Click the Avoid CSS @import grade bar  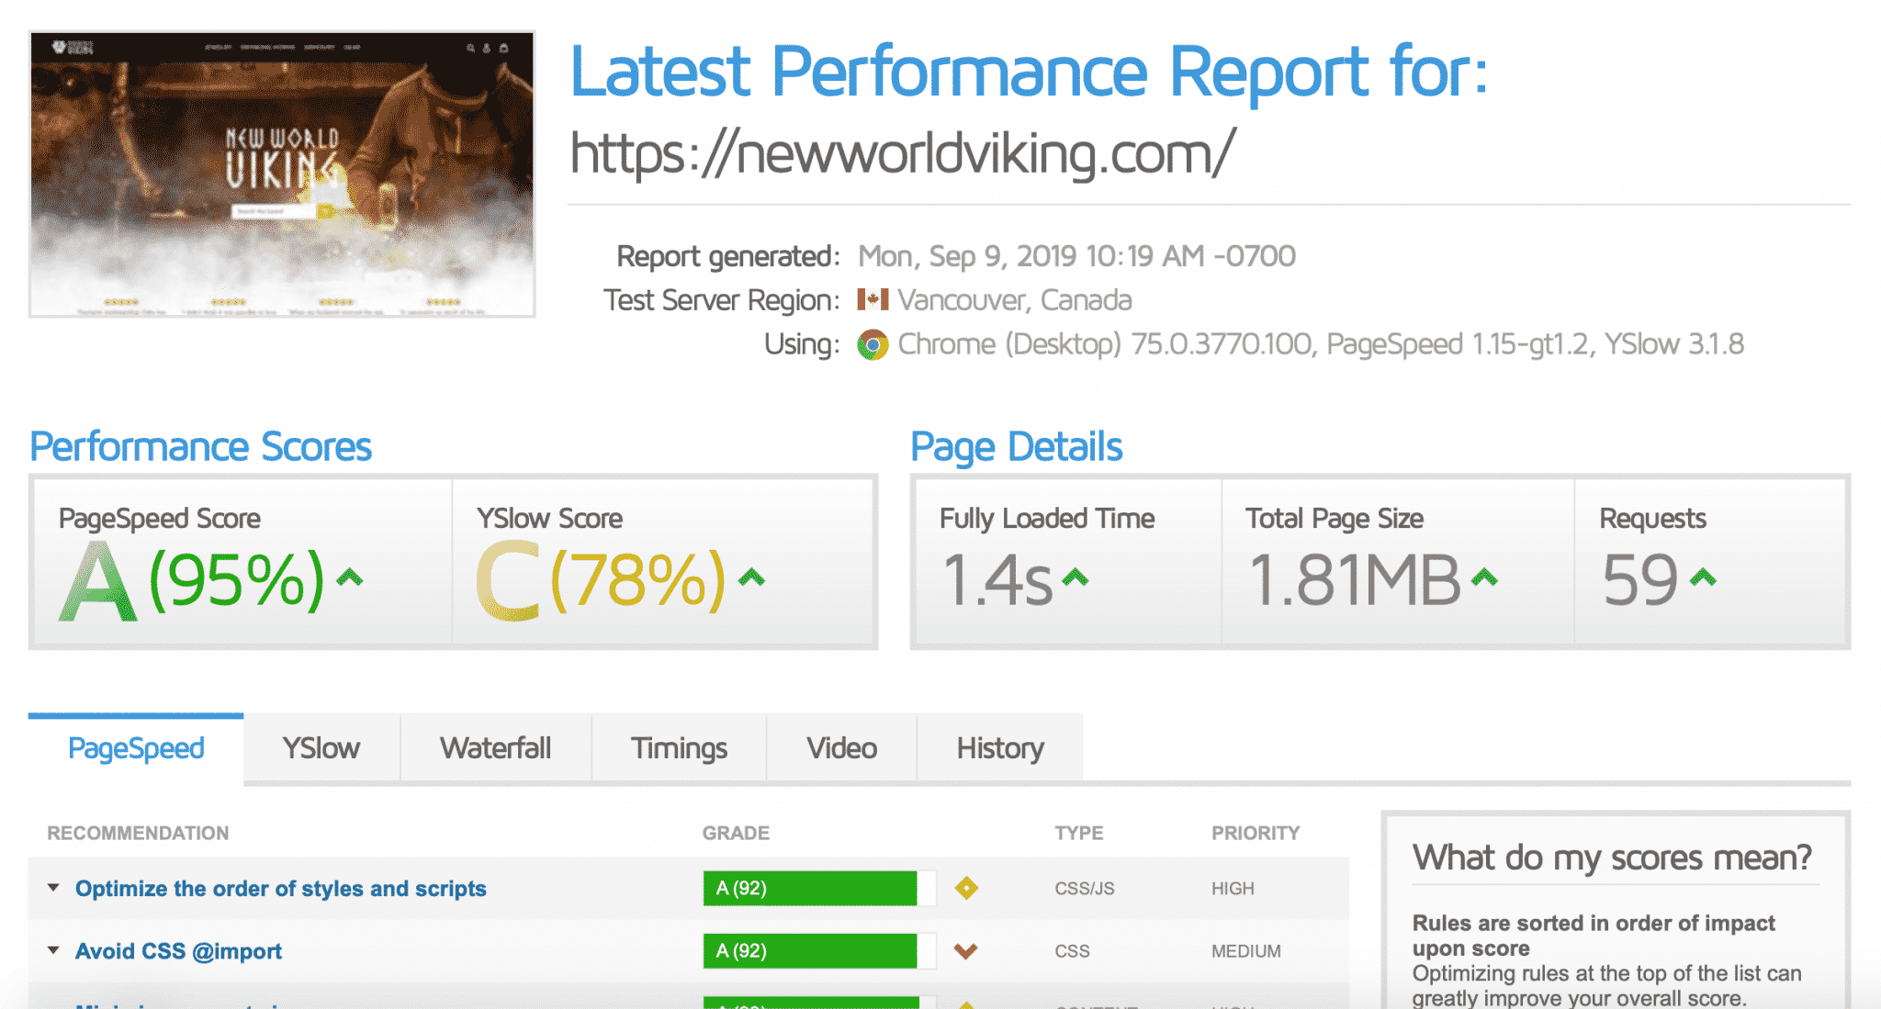(x=819, y=950)
